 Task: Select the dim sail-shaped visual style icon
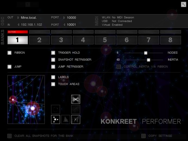click(66, 119)
